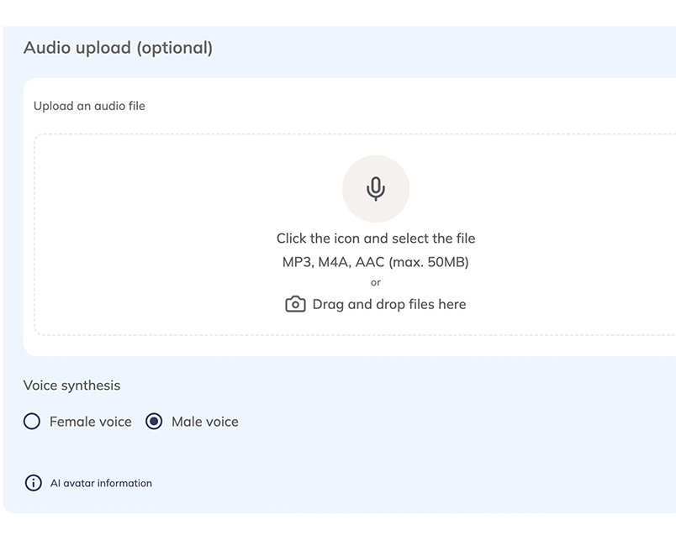676x551 pixels.
Task: Click the "Voice synthesis" section label
Action: 71,386
